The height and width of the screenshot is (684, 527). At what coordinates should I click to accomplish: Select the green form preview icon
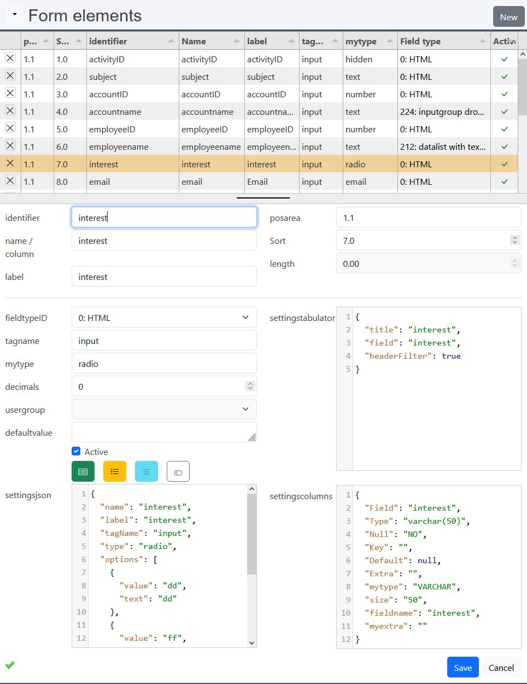point(83,471)
